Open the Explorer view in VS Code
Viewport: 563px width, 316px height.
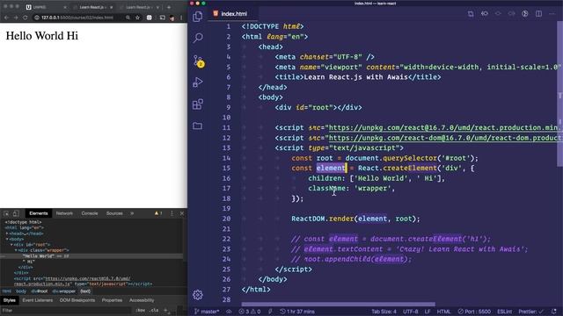pyautogui.click(x=197, y=17)
